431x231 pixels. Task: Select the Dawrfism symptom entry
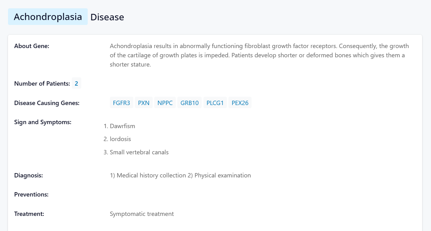point(123,126)
